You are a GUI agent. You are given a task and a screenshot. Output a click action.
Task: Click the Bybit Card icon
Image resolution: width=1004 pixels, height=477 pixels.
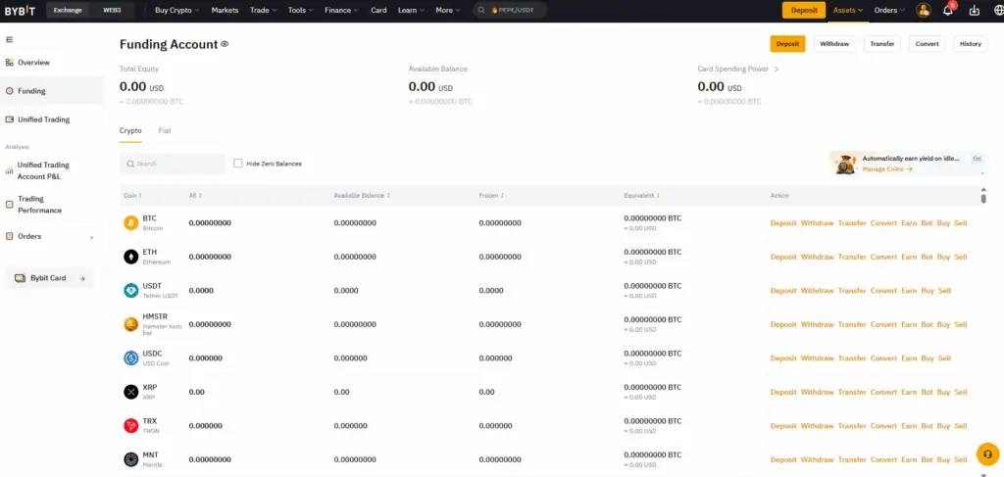click(x=20, y=278)
